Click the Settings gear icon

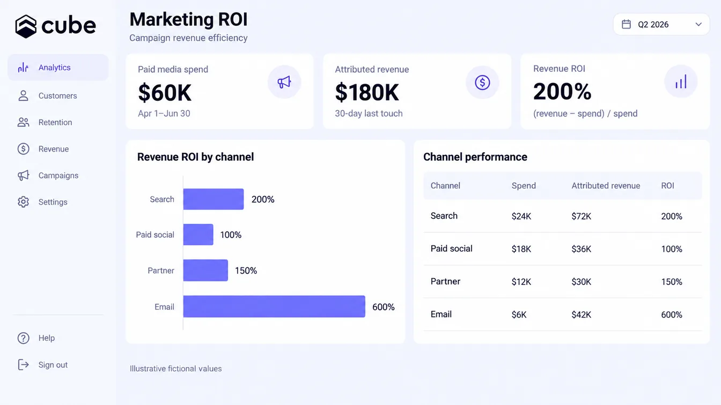pos(23,202)
